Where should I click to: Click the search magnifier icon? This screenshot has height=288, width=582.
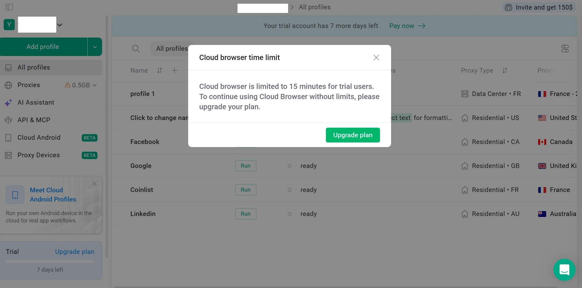click(136, 49)
